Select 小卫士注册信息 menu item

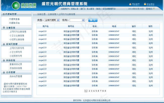point(17,36)
